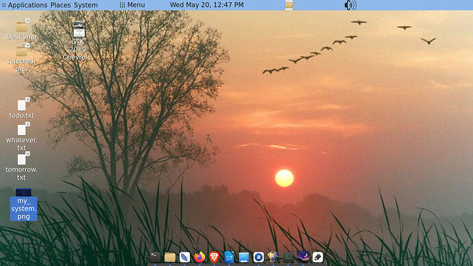
Task: Launch Firefox from the dock
Action: pos(199,257)
